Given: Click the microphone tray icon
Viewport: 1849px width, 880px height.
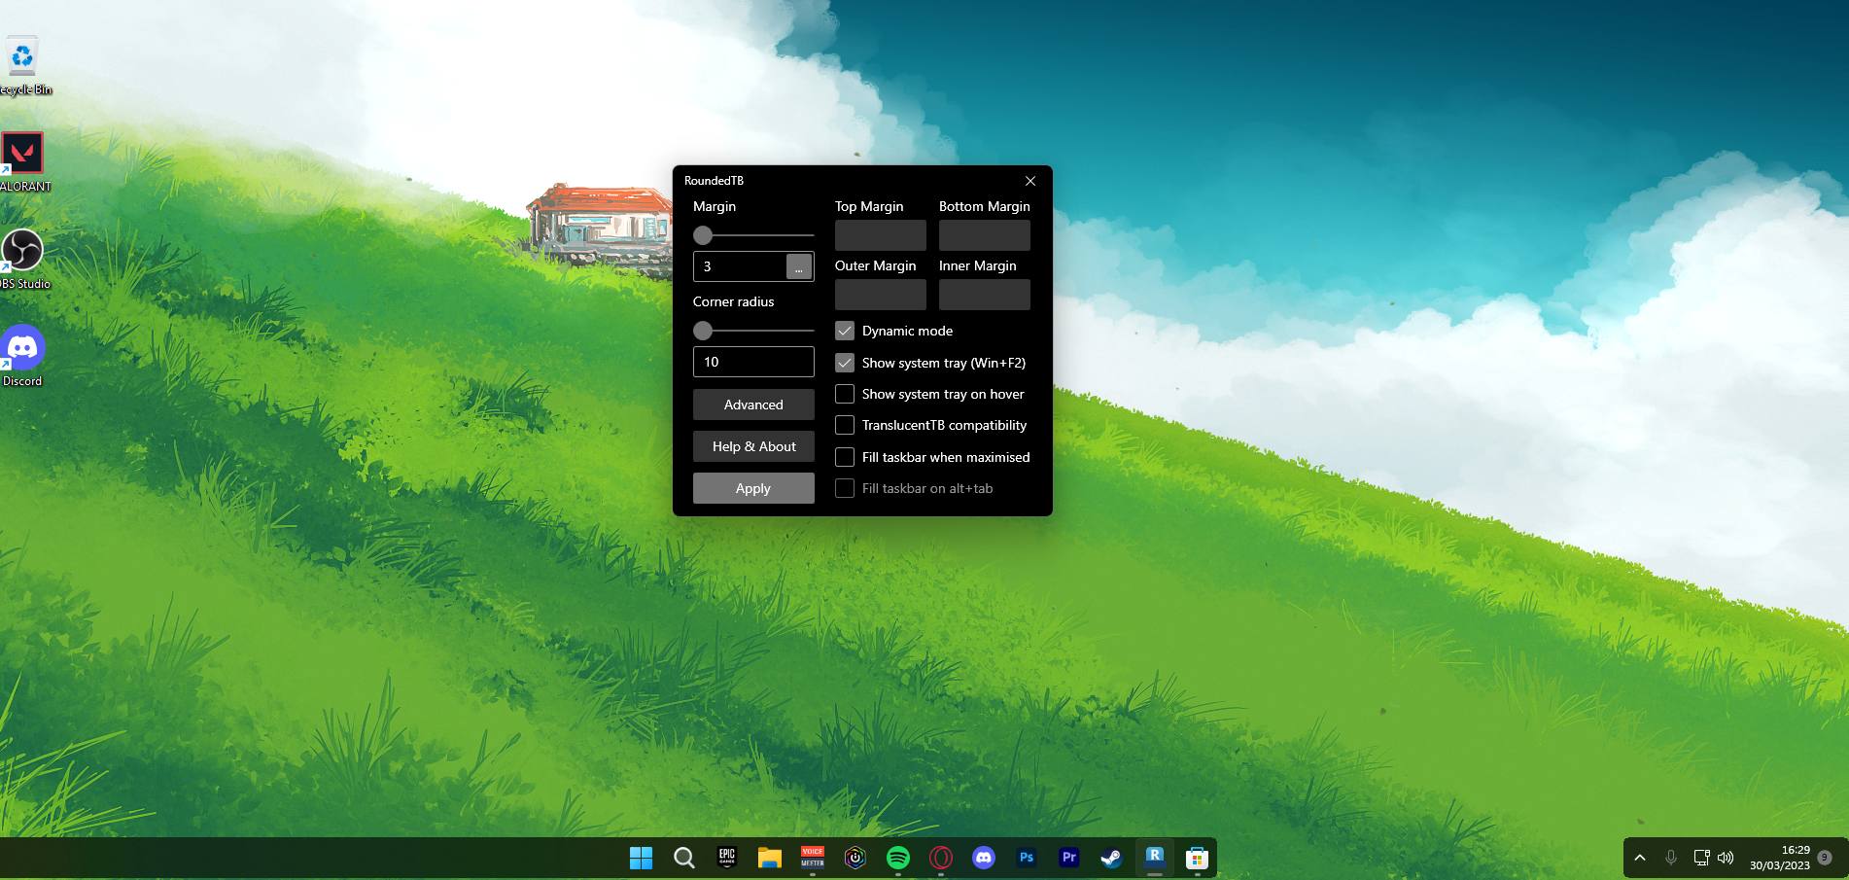Looking at the screenshot, I should pos(1671,858).
